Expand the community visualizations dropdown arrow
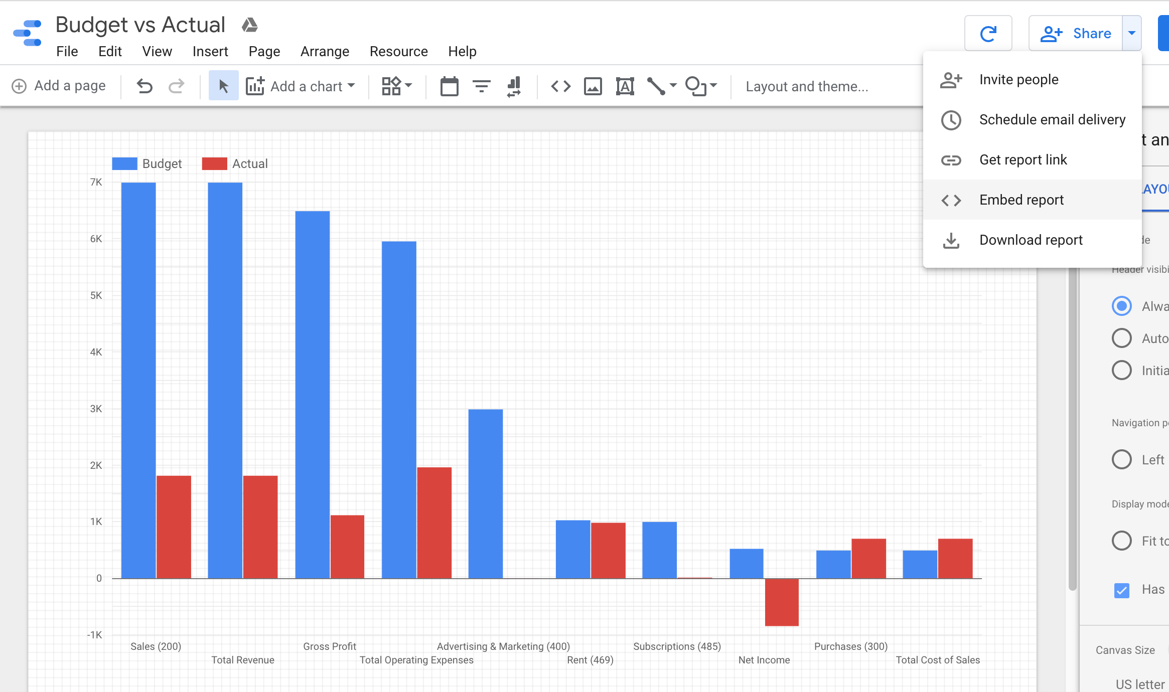Screen dimensions: 1169x692 [x=408, y=85]
